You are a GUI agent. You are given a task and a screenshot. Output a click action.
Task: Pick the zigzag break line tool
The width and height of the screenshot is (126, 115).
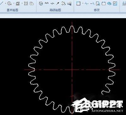click(52, 3)
